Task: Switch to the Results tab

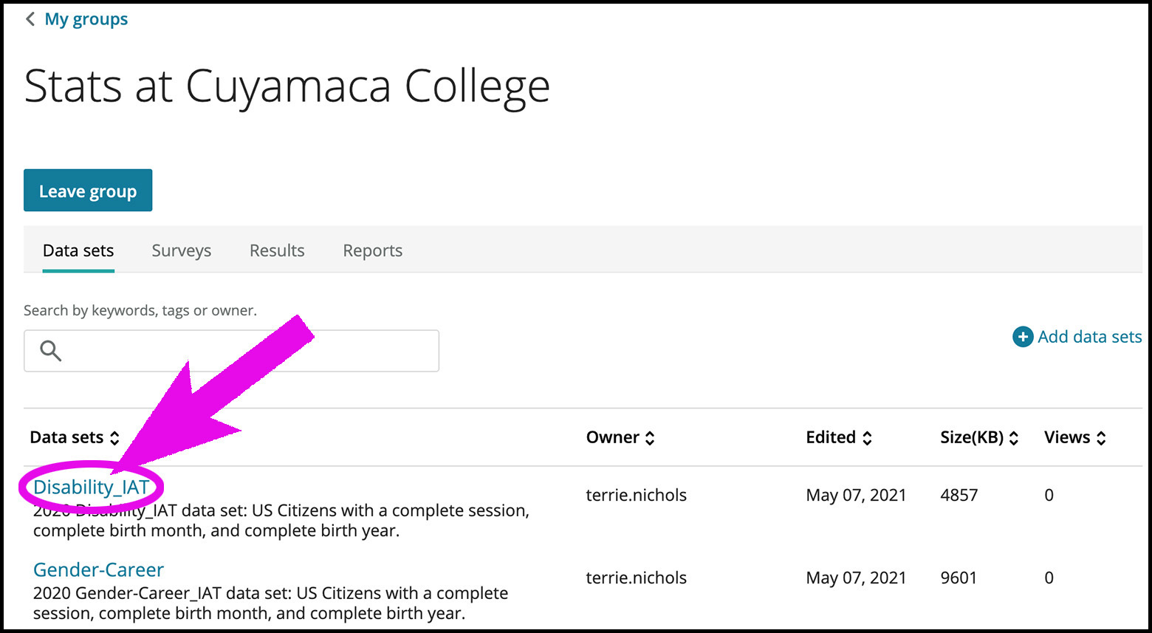Action: 277,251
